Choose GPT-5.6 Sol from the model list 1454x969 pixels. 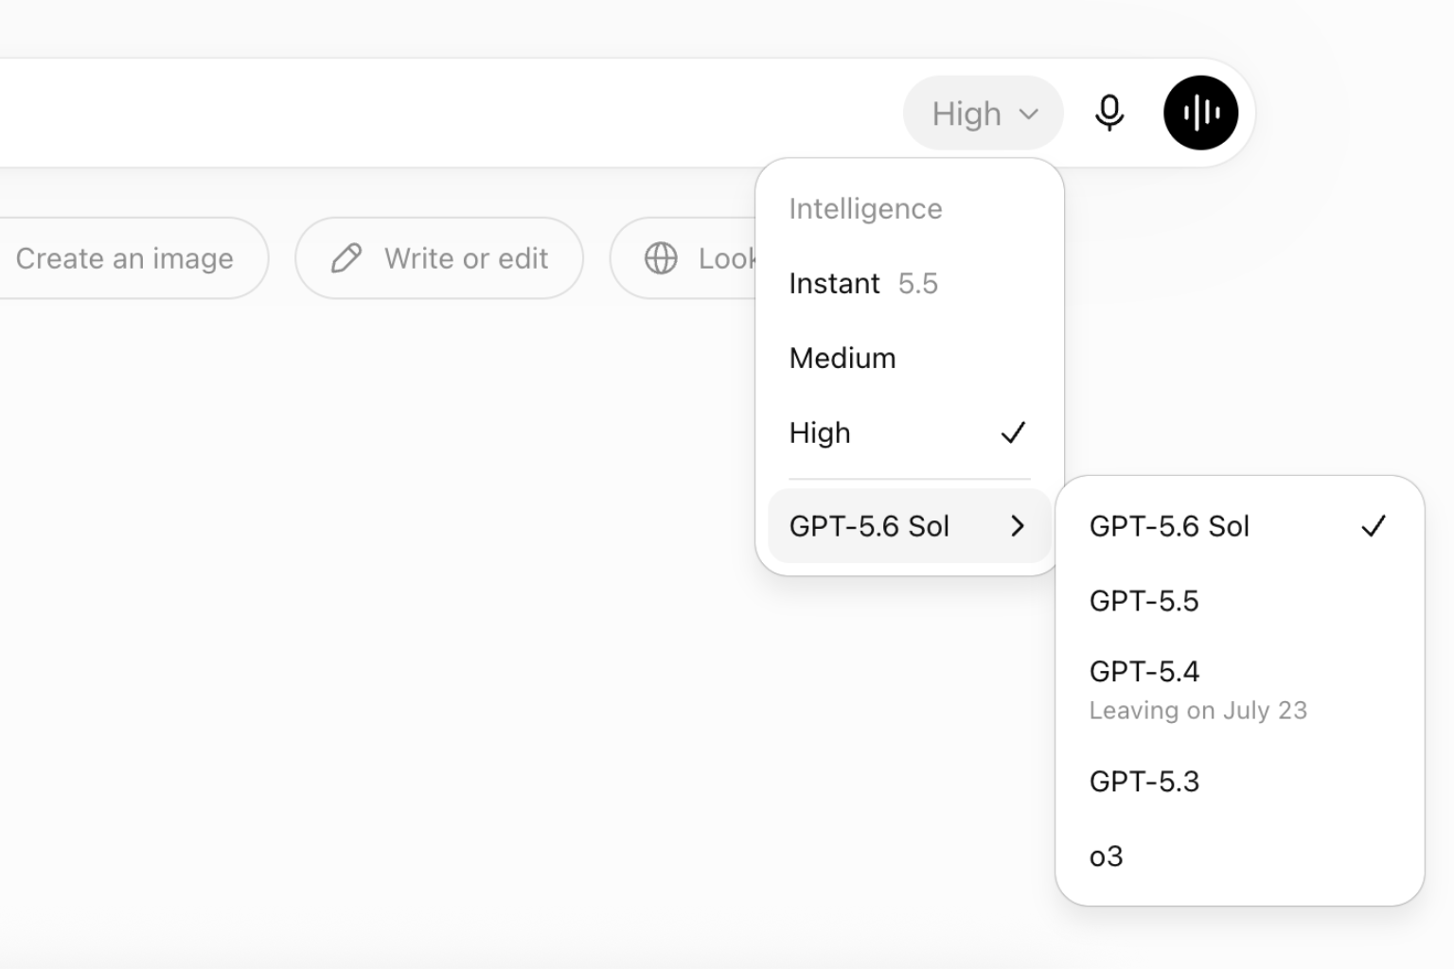click(1239, 526)
